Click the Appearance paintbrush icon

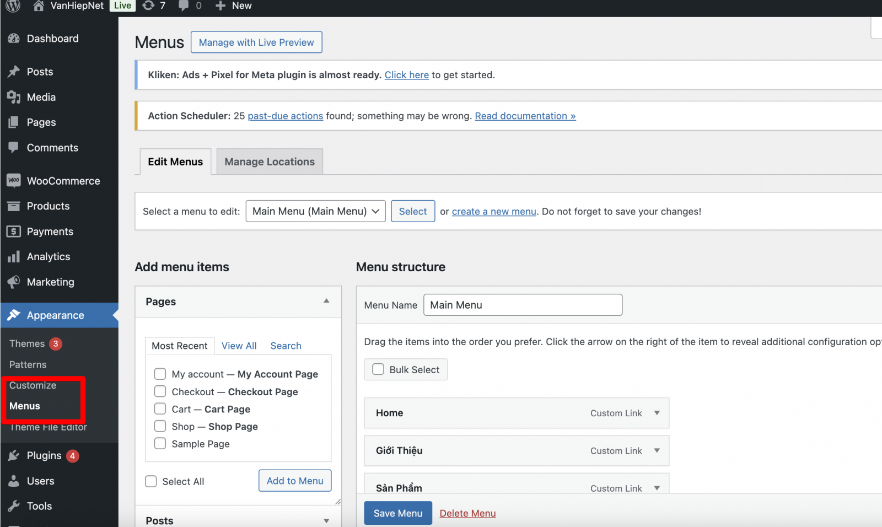tap(14, 315)
